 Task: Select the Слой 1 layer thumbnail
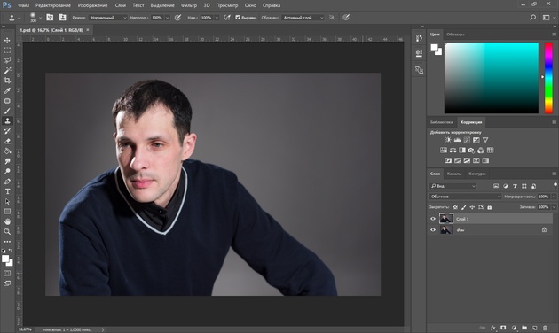coord(446,219)
